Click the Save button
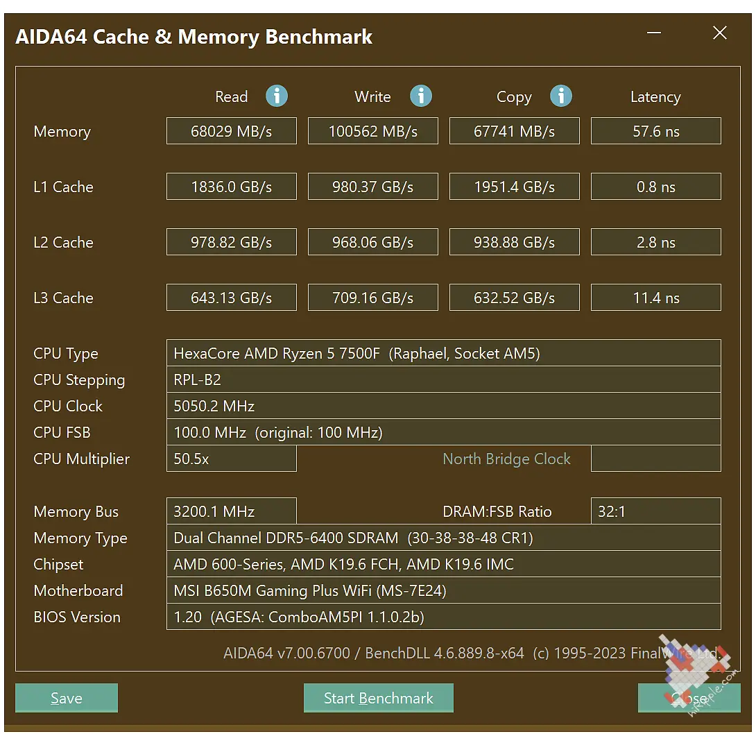Screen dimensions: 756x734 (x=67, y=698)
